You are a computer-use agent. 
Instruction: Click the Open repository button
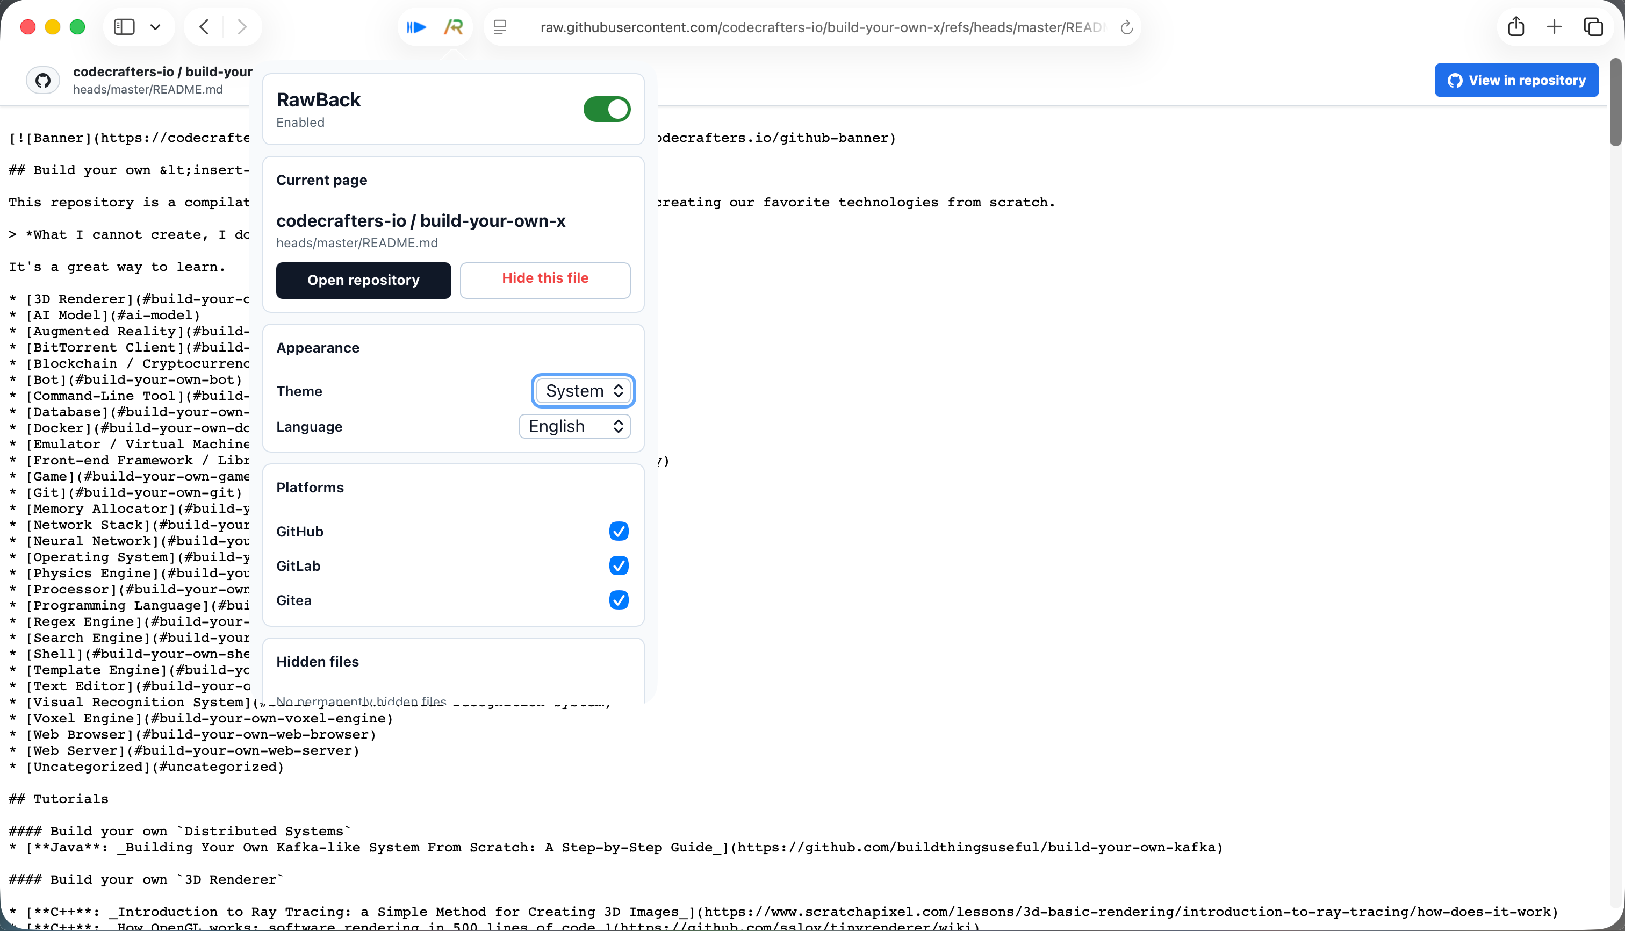coord(363,280)
